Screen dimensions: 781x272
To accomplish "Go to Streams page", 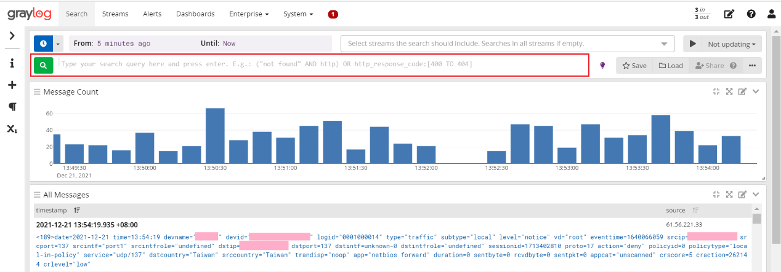I will (x=115, y=14).
